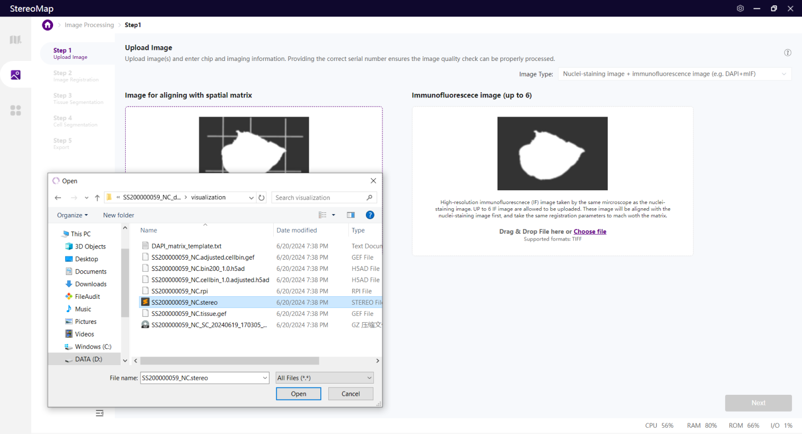Toggle the preview pane in the dialog
Screen dimensions: 802x434
click(x=351, y=215)
